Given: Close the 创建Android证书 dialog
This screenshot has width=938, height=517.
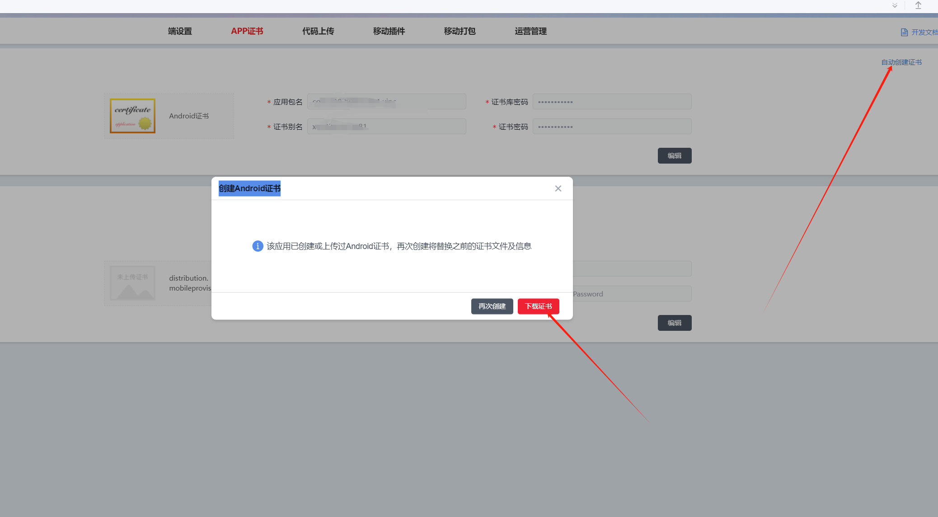Looking at the screenshot, I should pos(558,188).
